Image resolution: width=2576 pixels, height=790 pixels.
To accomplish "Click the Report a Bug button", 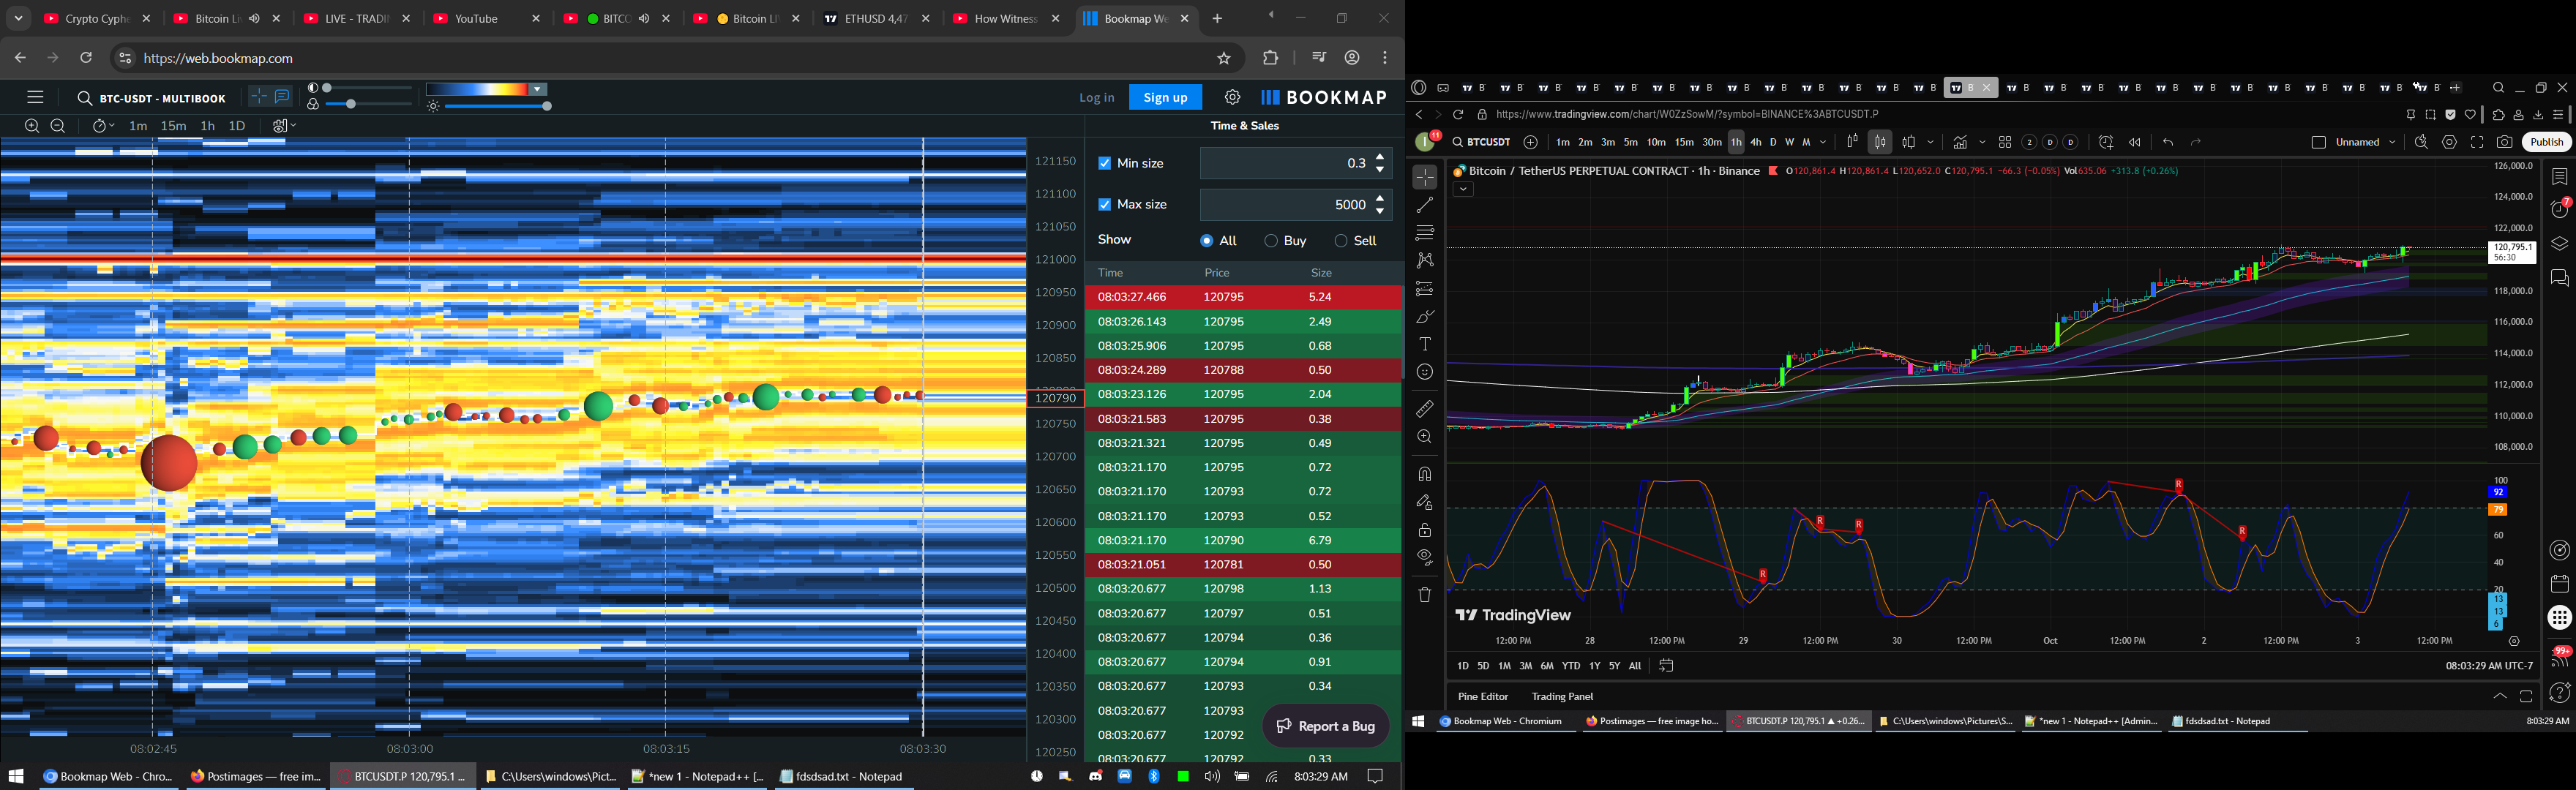I will click(1325, 726).
